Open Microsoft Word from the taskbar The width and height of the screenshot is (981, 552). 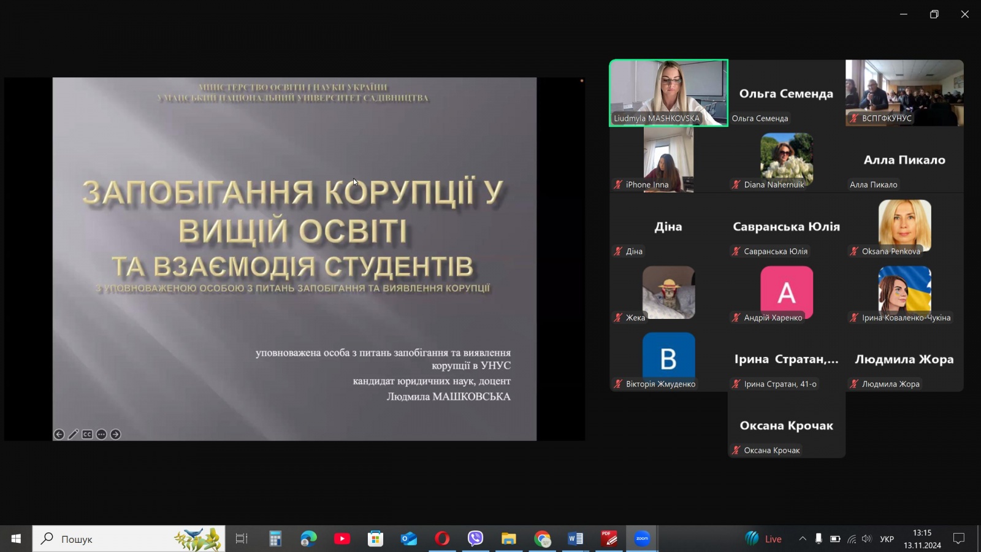(x=575, y=539)
